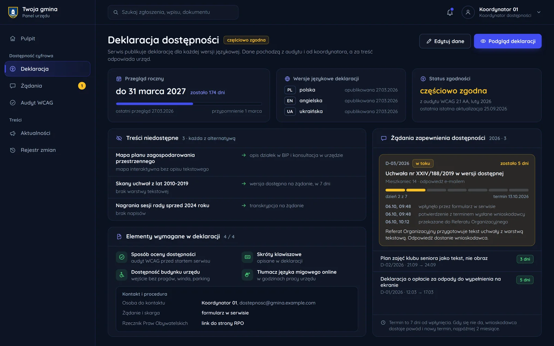Click Podgląd deklaracji button
This screenshot has width=554, height=346.
pos(508,41)
